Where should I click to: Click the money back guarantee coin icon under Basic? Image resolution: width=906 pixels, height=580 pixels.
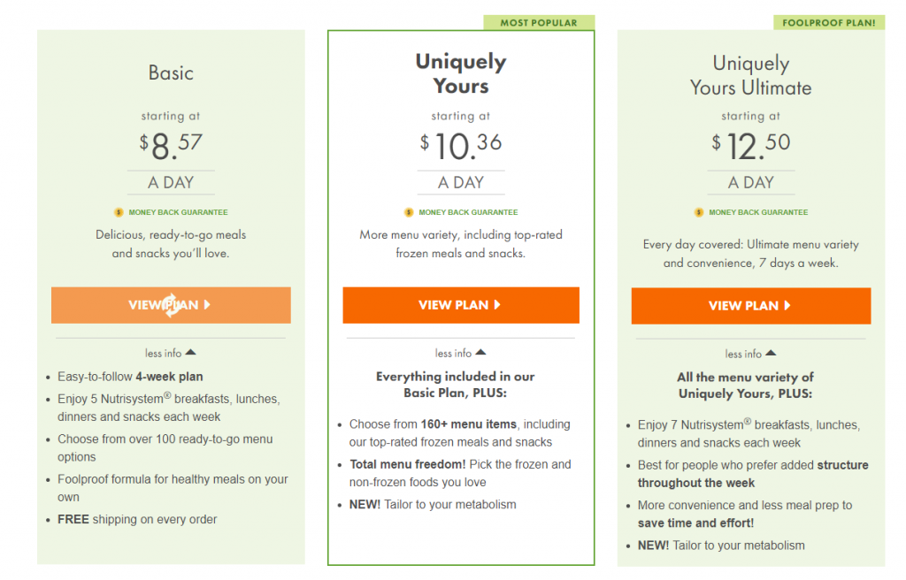coord(117,212)
